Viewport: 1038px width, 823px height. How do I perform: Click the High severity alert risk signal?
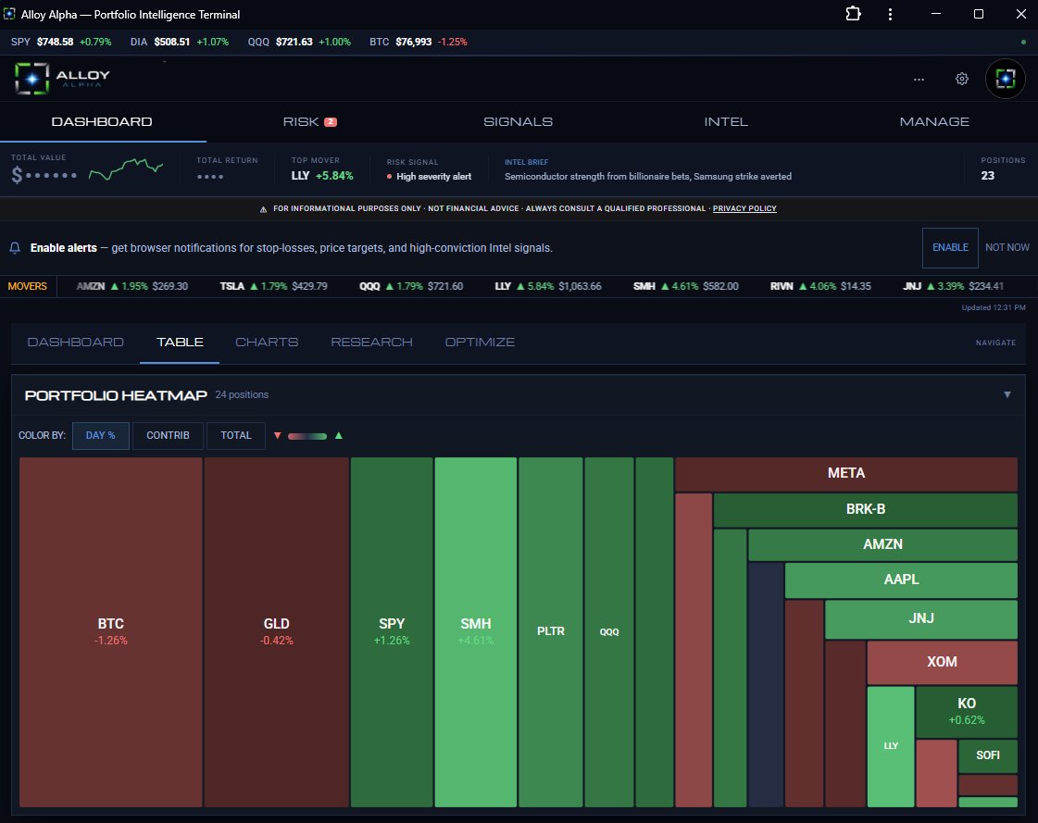pyautogui.click(x=429, y=177)
